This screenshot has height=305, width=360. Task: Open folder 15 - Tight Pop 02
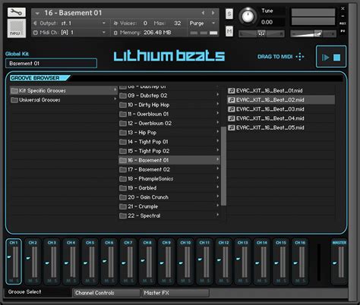point(169,151)
